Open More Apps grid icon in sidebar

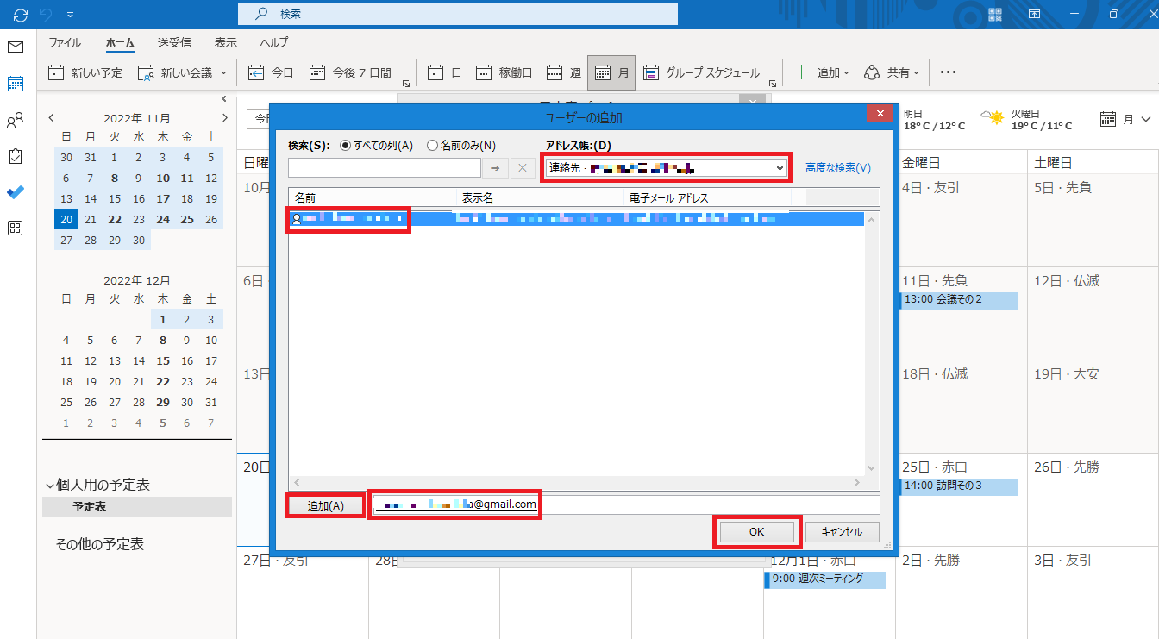click(16, 229)
